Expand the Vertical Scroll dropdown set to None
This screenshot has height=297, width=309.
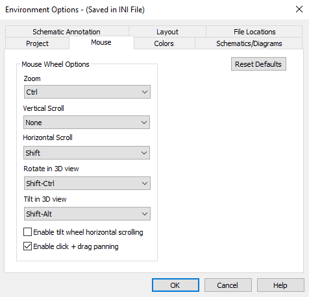tap(86, 123)
